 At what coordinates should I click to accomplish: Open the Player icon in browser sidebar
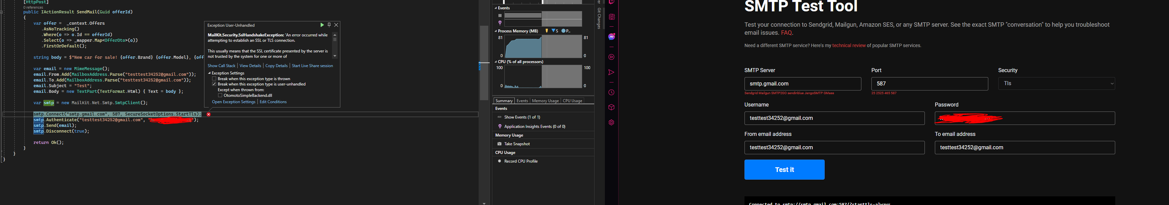click(x=612, y=57)
